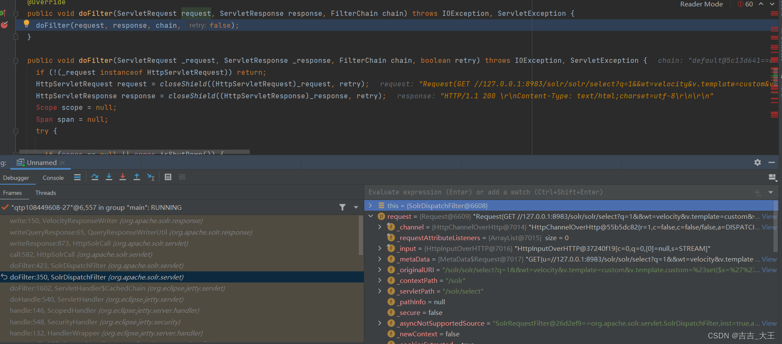The width and height of the screenshot is (782, 344).
Task: Click the Run to Cursor icon
Action: (x=151, y=177)
